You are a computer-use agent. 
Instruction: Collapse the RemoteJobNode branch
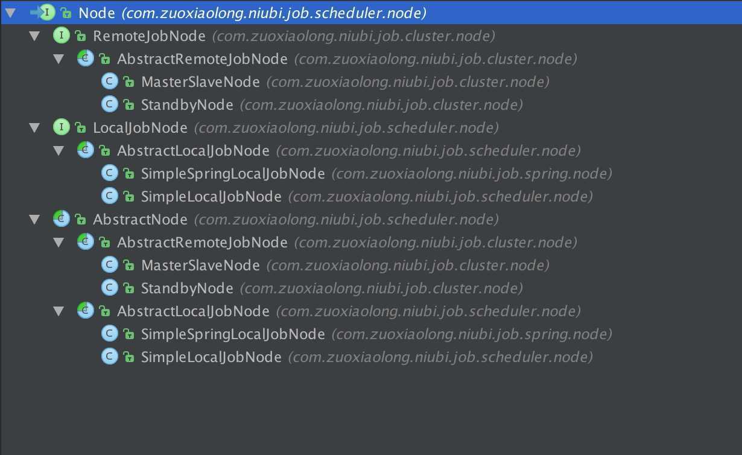coord(34,36)
